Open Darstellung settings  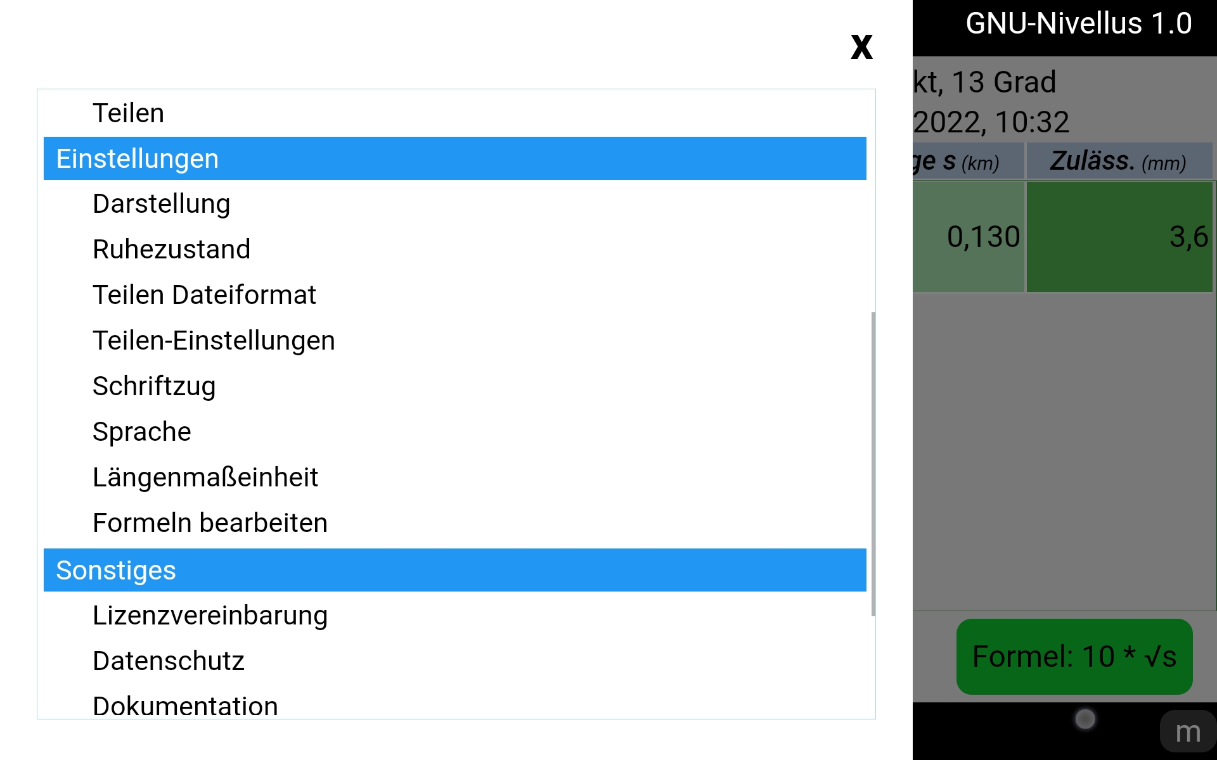tap(161, 204)
